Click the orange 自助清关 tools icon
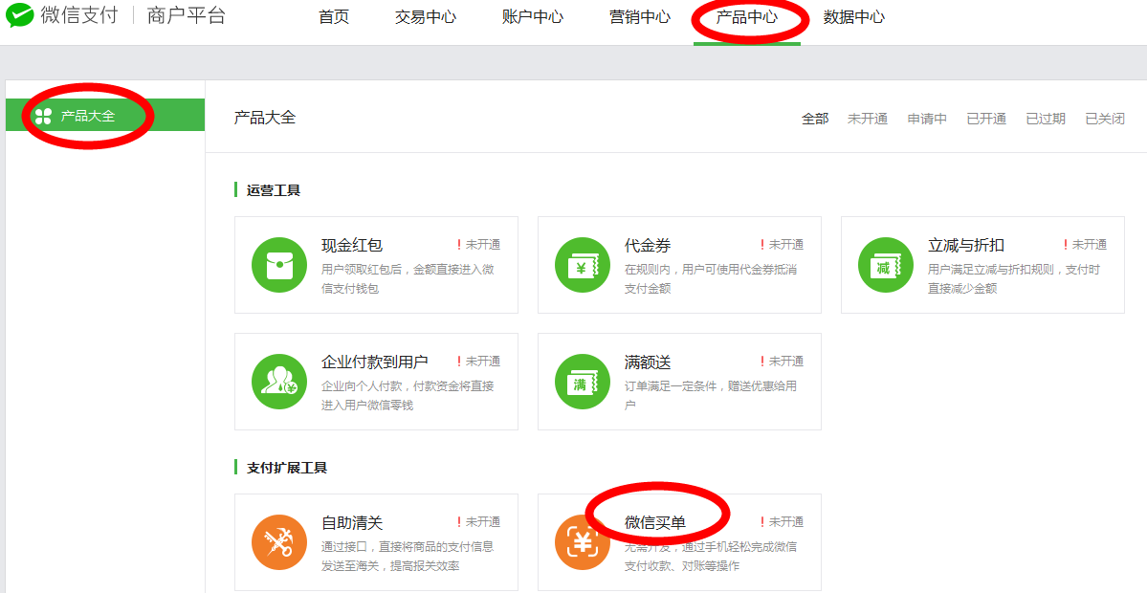 (279, 541)
